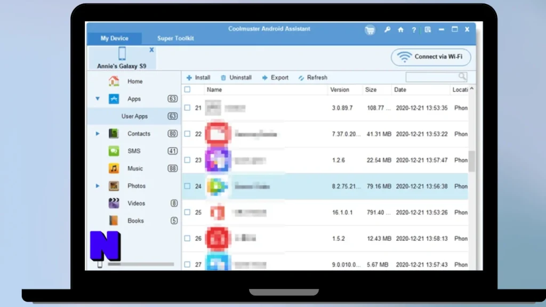
Task: Collapse the Apps tree arrow
Action: pyautogui.click(x=98, y=99)
